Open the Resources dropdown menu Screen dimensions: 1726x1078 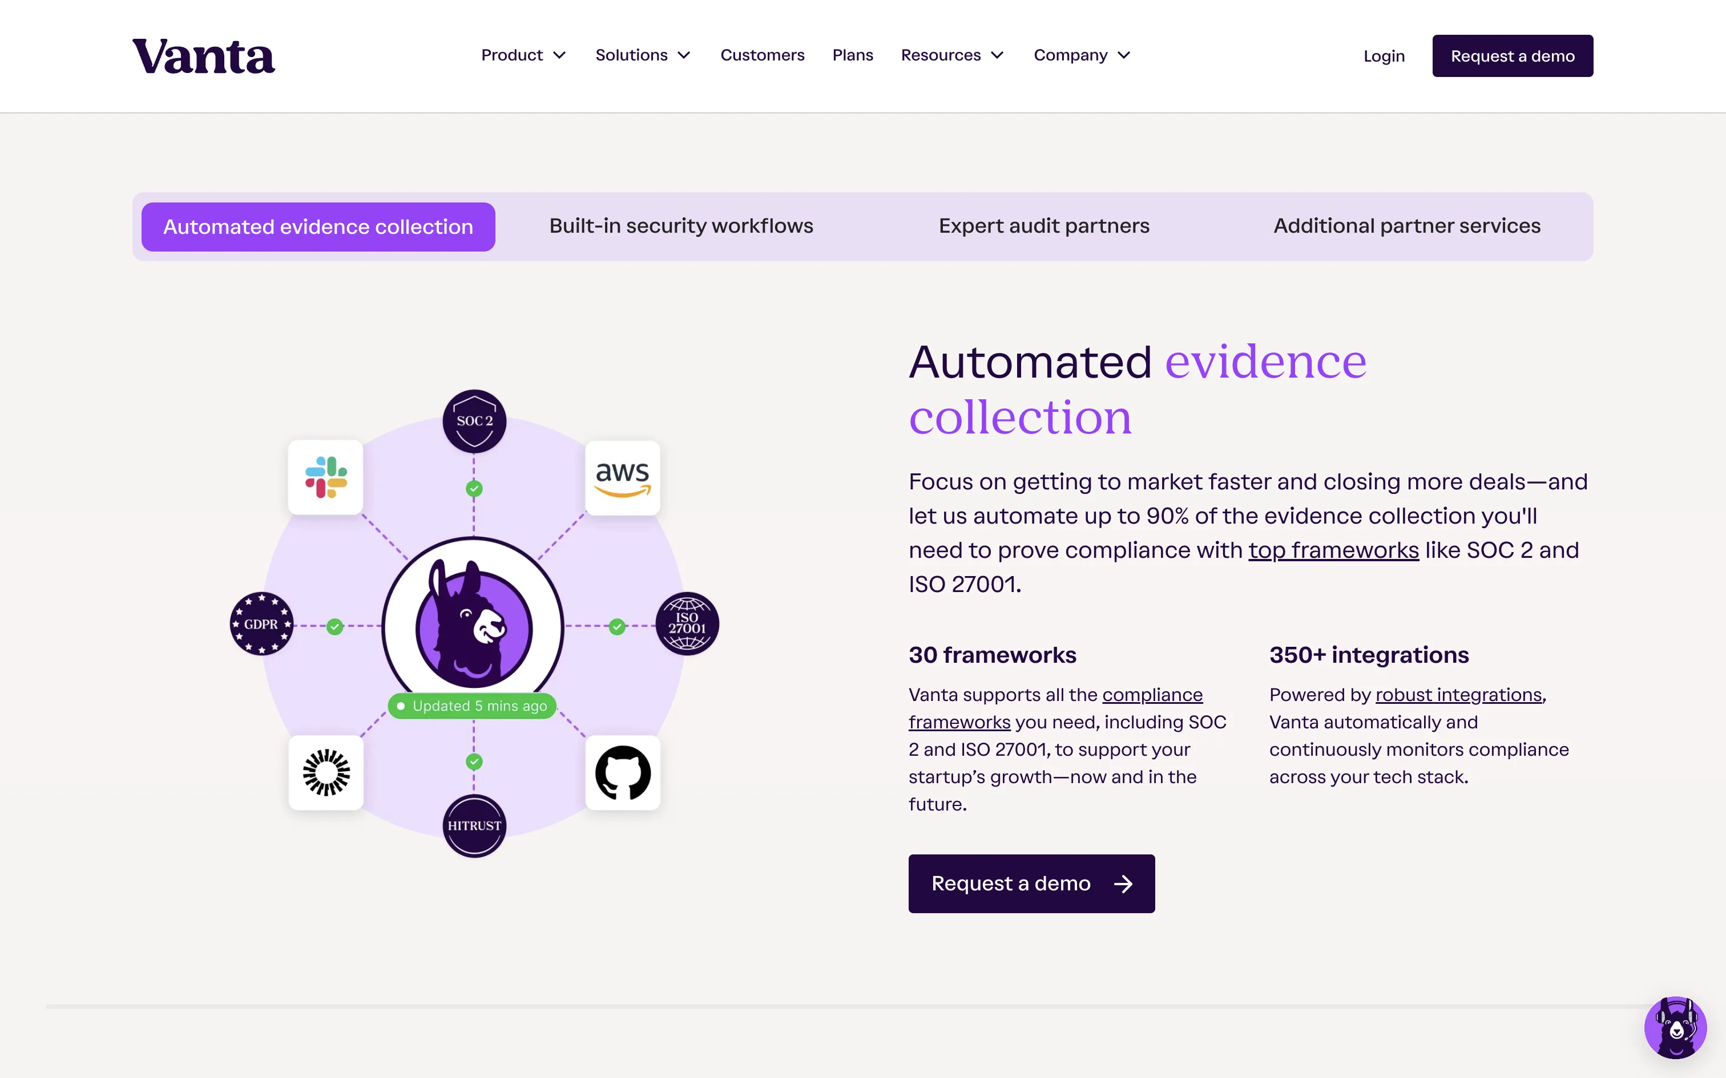[952, 56]
